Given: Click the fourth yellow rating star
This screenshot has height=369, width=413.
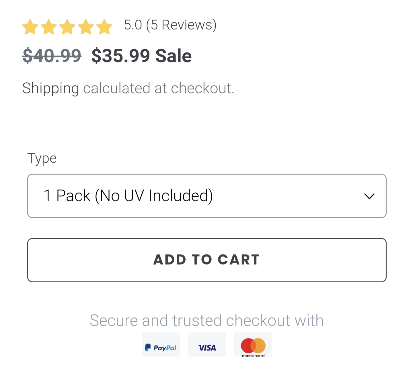Looking at the screenshot, I should click(86, 27).
